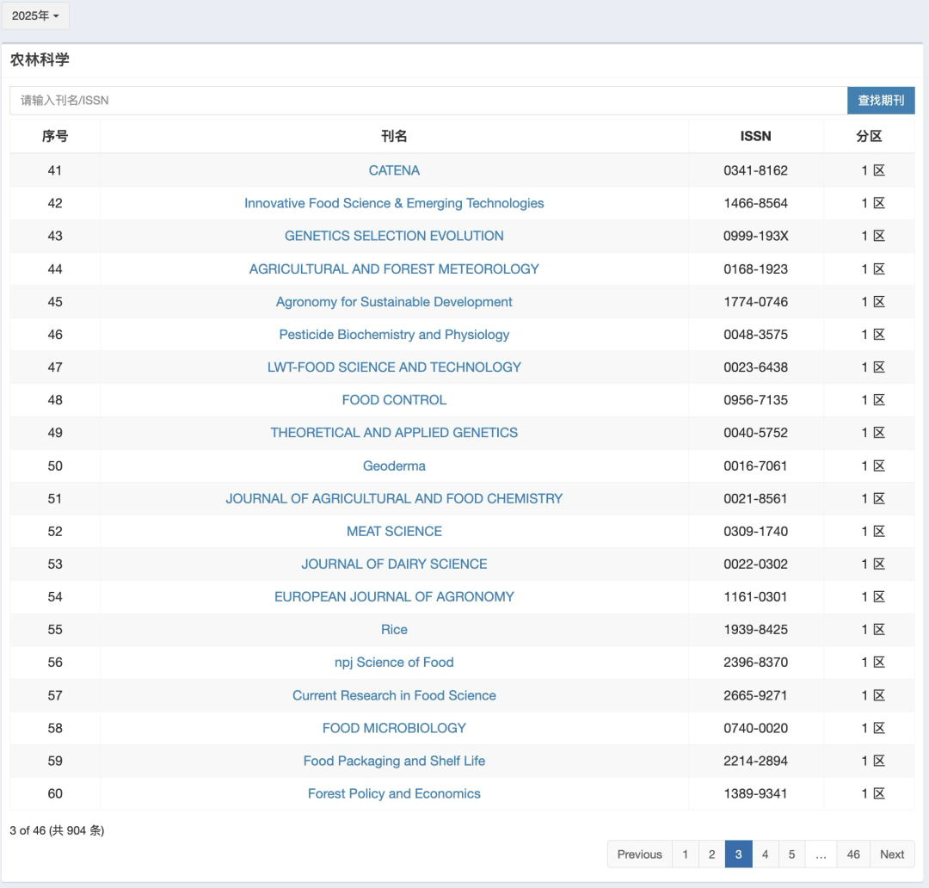The height and width of the screenshot is (888, 929).
Task: Select ISSN 1161-0301 cell
Action: (755, 597)
